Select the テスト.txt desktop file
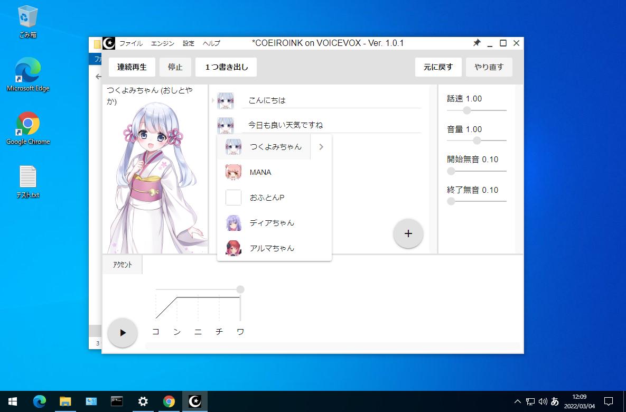 pos(28,182)
